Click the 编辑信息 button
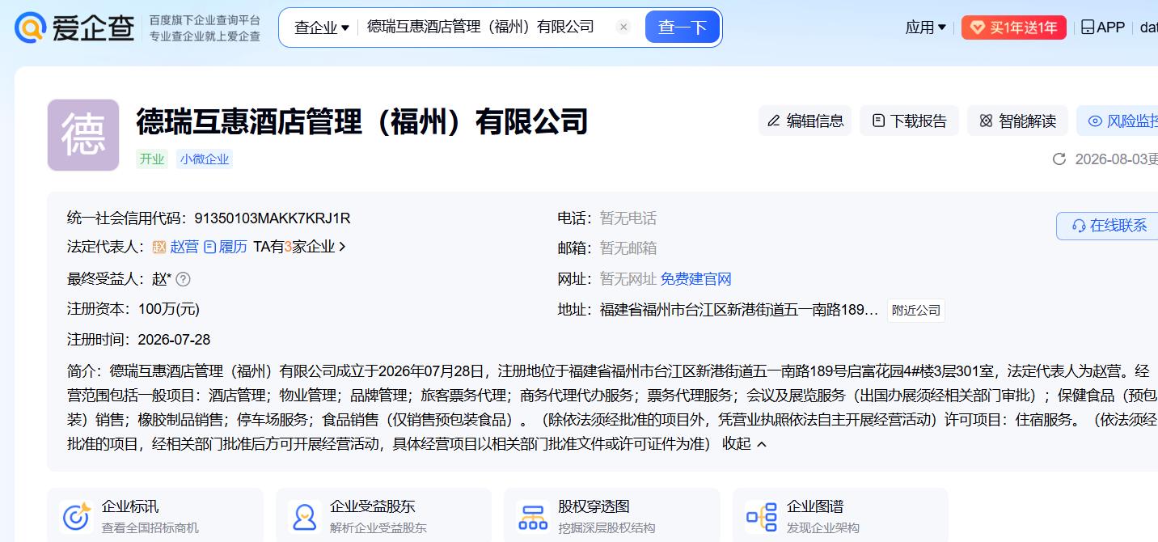 (x=805, y=121)
